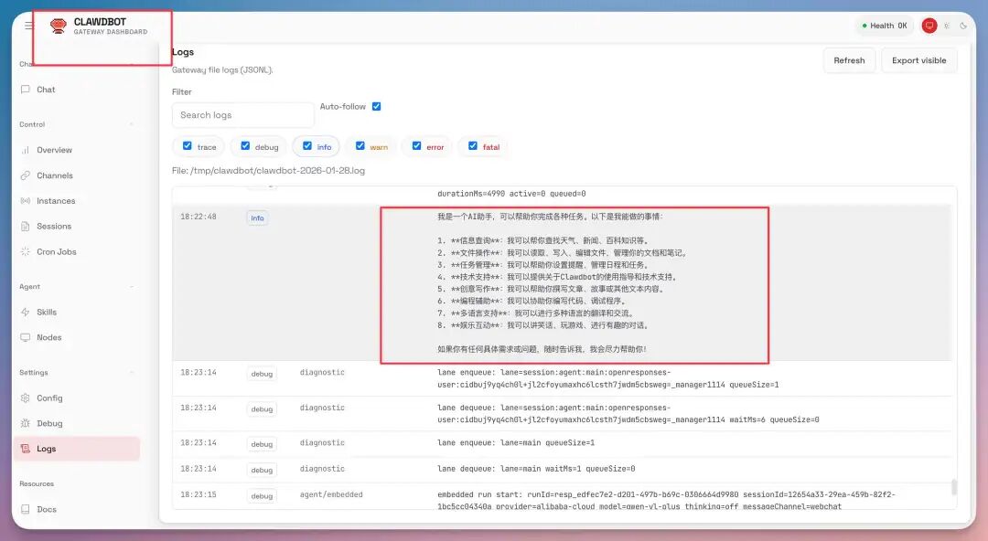The height and width of the screenshot is (541, 988).
Task: Click the Refresh button
Action: point(848,59)
